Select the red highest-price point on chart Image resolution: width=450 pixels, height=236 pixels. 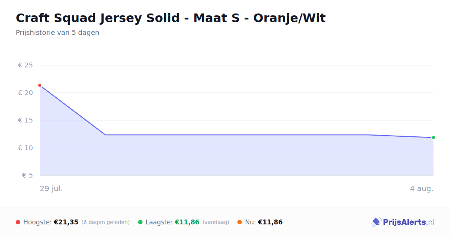click(x=40, y=85)
